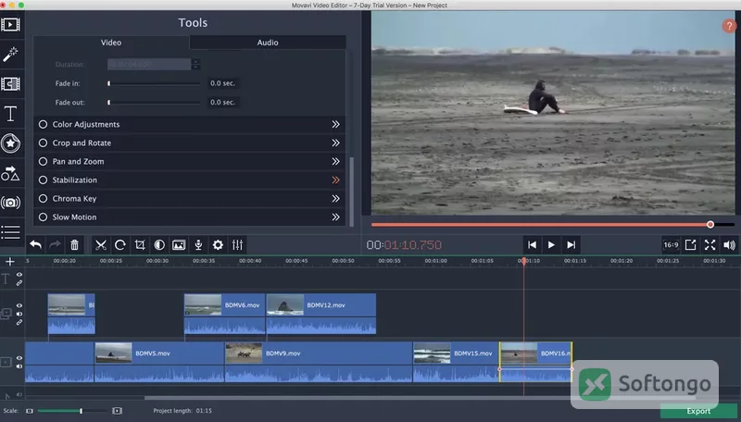Select the Pan and Zoom radio circle
This screenshot has height=422, width=741.
tap(43, 161)
